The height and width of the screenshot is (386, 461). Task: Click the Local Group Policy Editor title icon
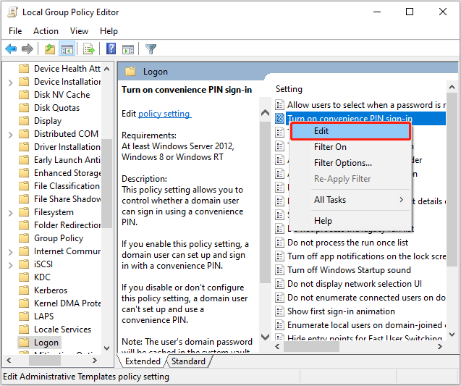tap(12, 12)
